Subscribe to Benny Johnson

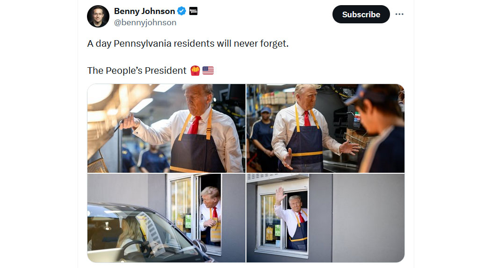pos(361,14)
